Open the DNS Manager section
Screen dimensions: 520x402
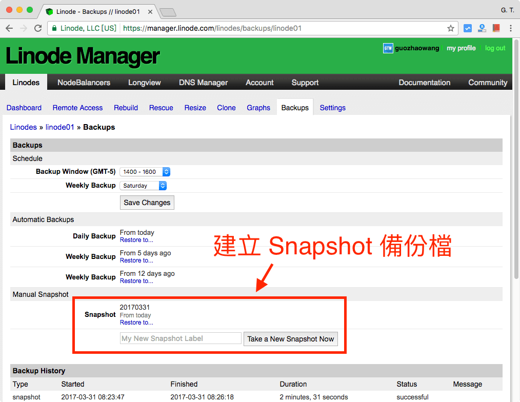click(204, 82)
